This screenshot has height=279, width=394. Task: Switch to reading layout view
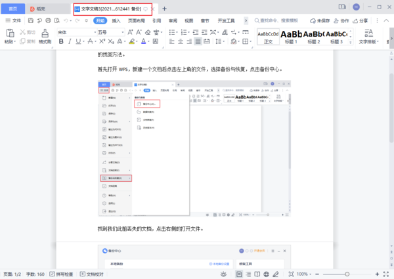tap(257, 274)
